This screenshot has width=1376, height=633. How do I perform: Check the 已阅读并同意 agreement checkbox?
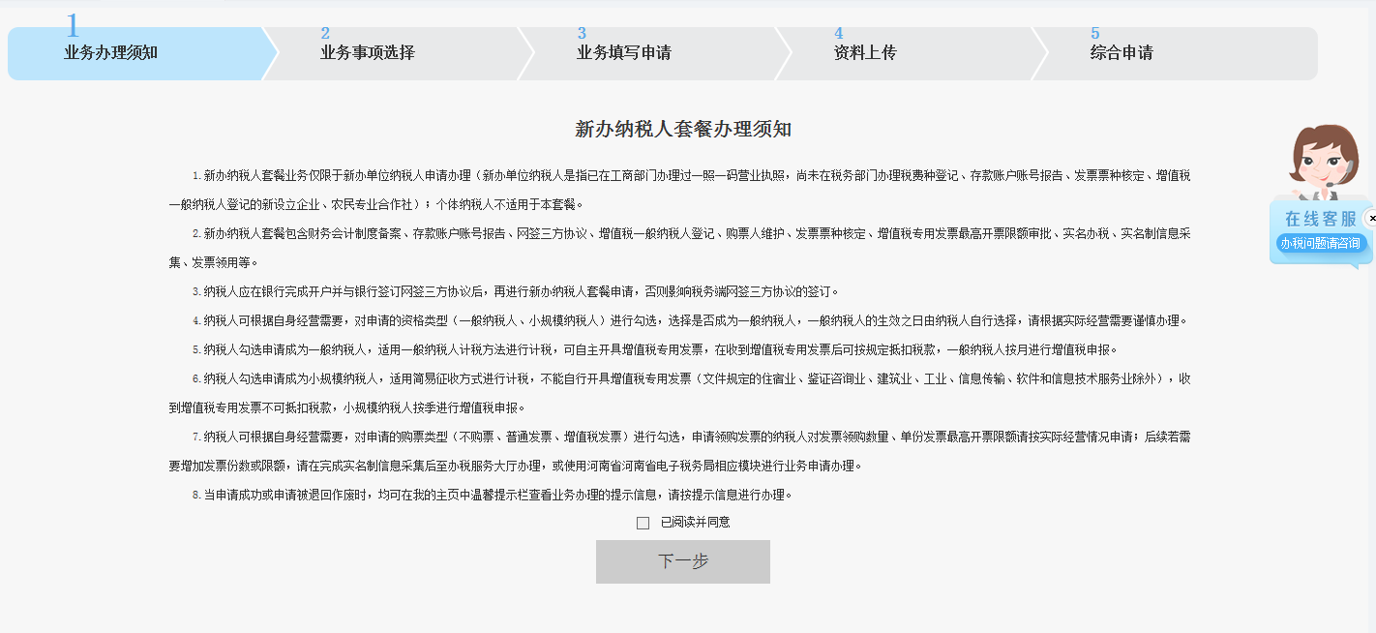pos(643,522)
